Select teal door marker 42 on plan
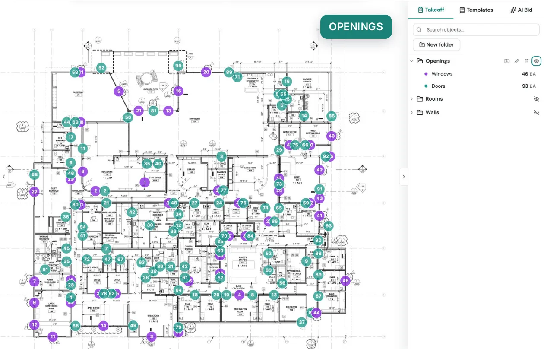The width and height of the screenshot is (544, 349). pos(132,212)
